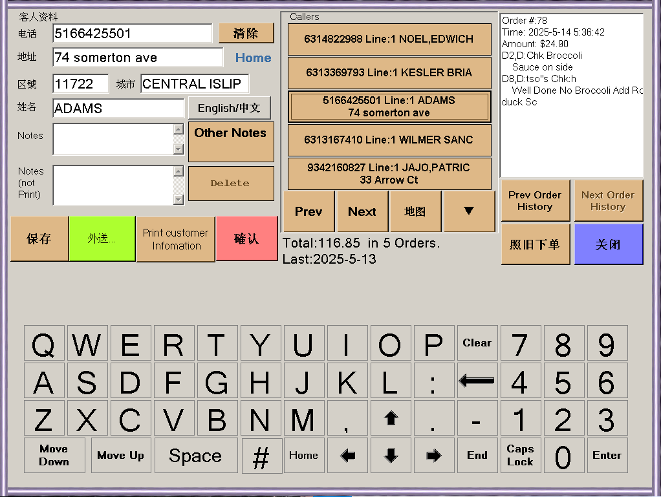The image size is (661, 497).
Task: Switch language with English/中文 button
Action: click(229, 108)
